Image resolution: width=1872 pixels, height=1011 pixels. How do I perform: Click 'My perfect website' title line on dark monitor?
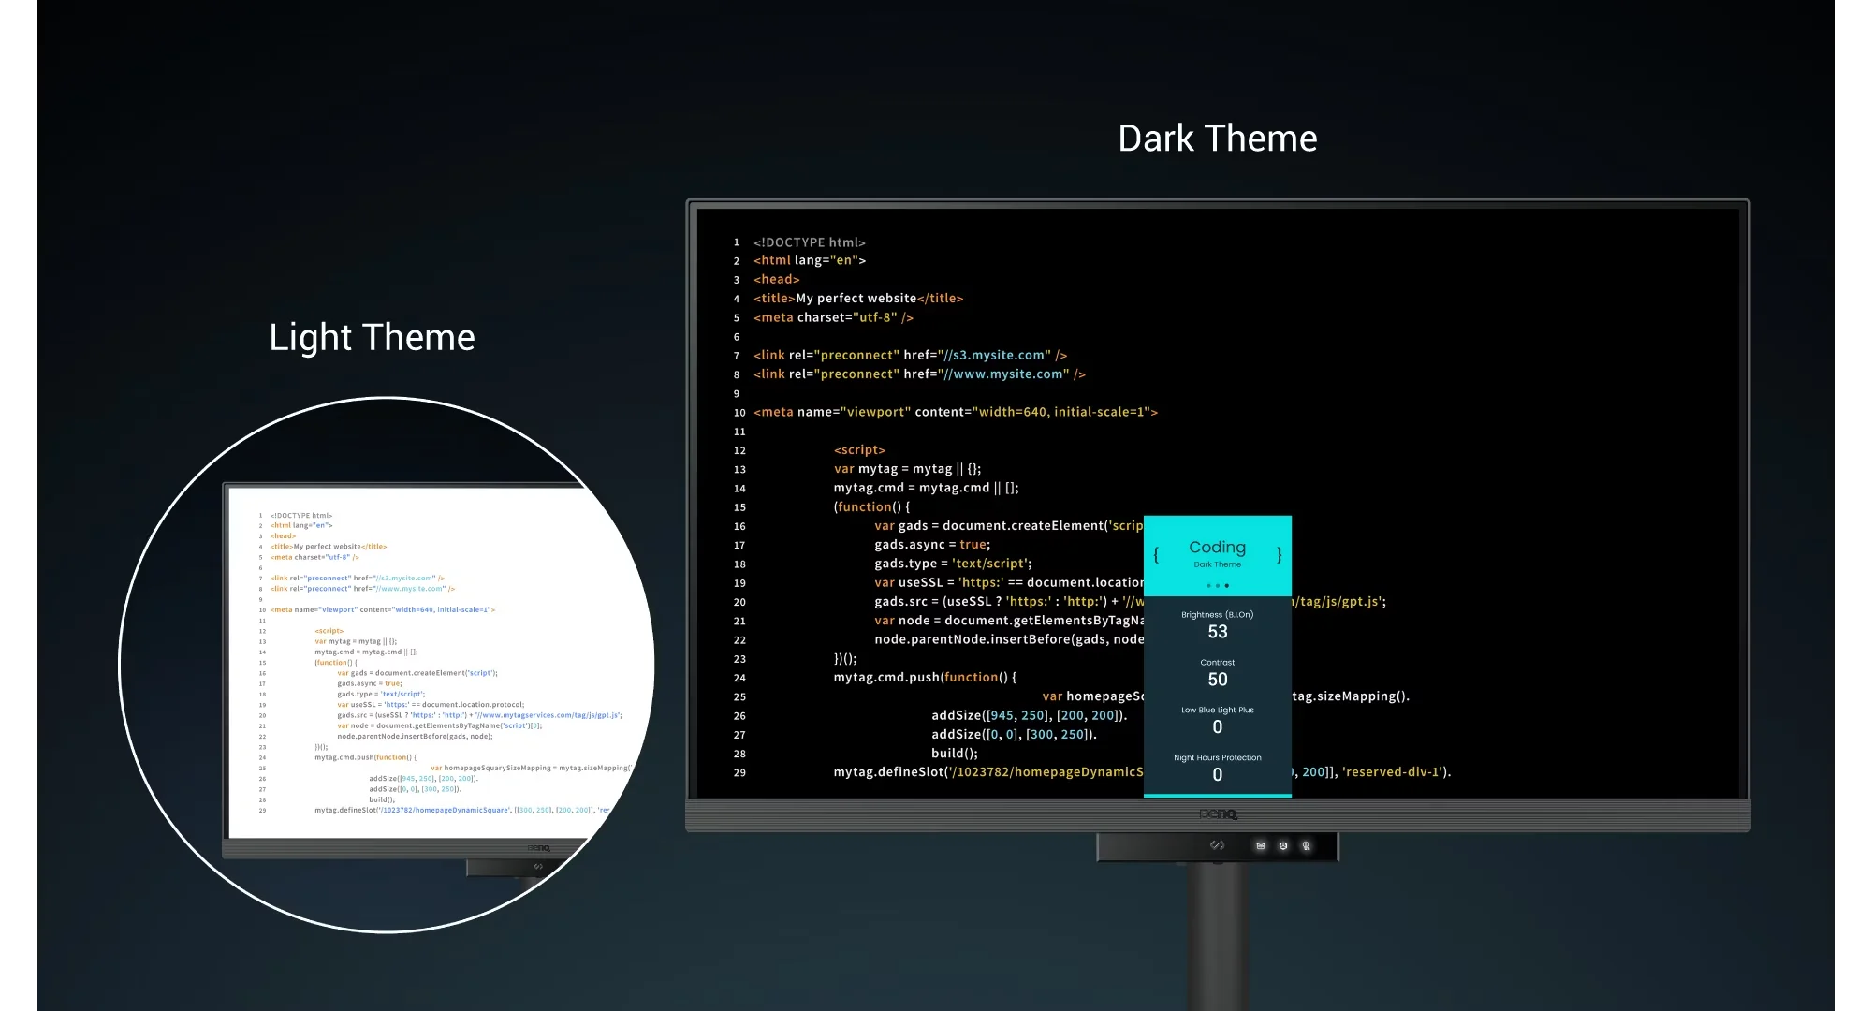coord(858,299)
